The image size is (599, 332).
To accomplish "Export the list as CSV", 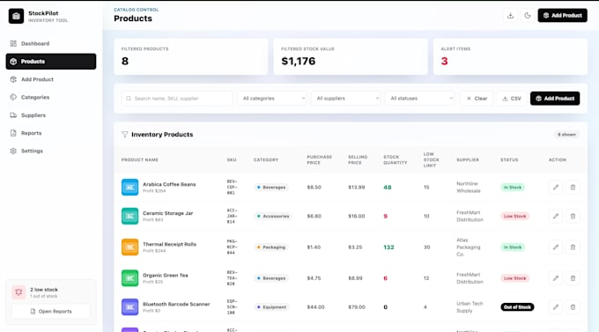I will pyautogui.click(x=512, y=99).
